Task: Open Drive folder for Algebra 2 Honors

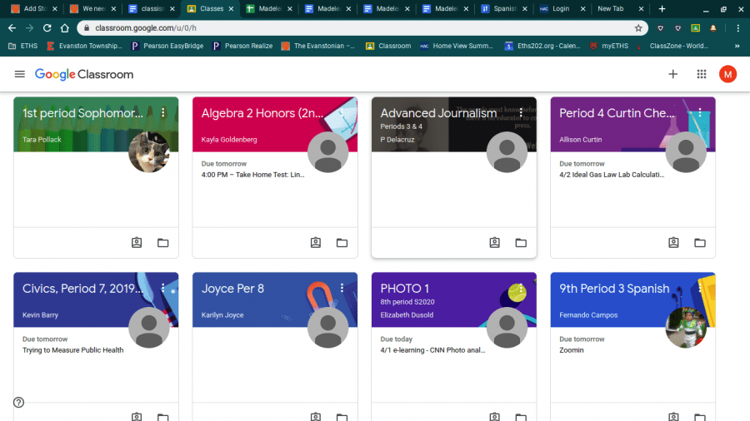Action: (342, 242)
